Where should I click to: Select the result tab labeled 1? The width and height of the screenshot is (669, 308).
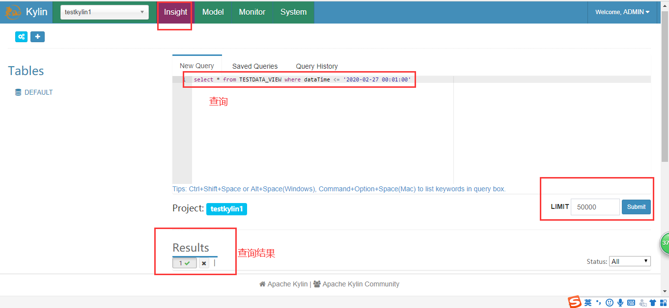point(185,263)
